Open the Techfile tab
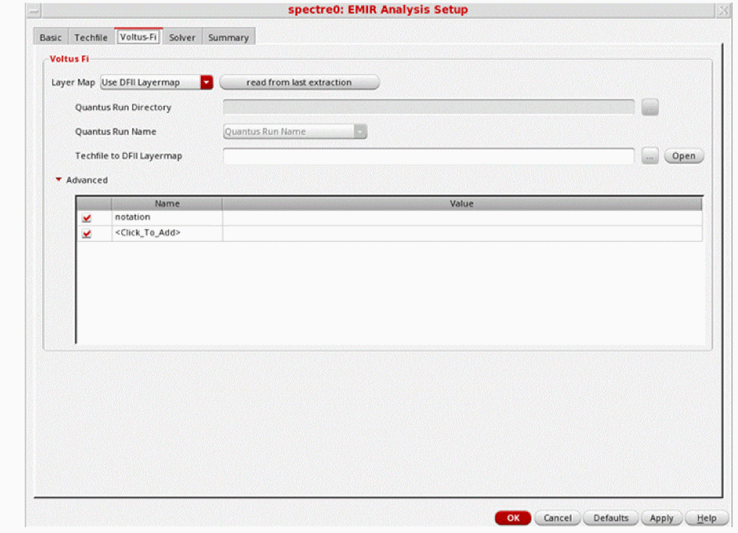The width and height of the screenshot is (738, 533). (91, 38)
